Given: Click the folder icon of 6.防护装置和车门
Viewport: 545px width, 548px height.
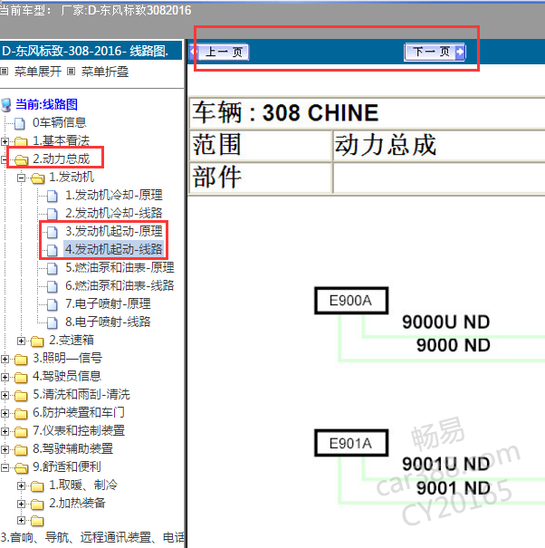Looking at the screenshot, I should click(x=21, y=414).
